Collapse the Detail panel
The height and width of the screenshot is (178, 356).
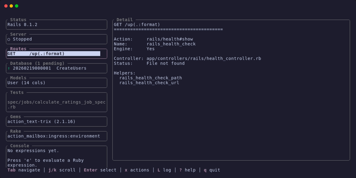point(124,20)
